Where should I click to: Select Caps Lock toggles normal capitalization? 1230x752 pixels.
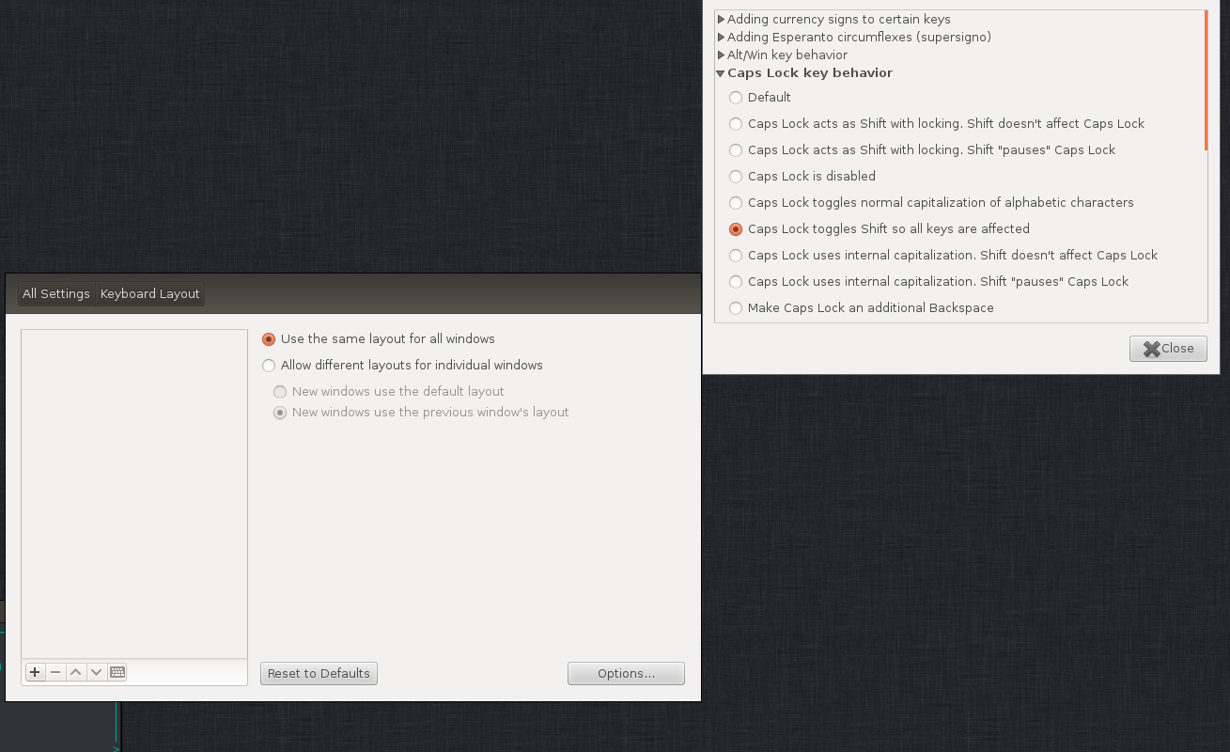(736, 203)
